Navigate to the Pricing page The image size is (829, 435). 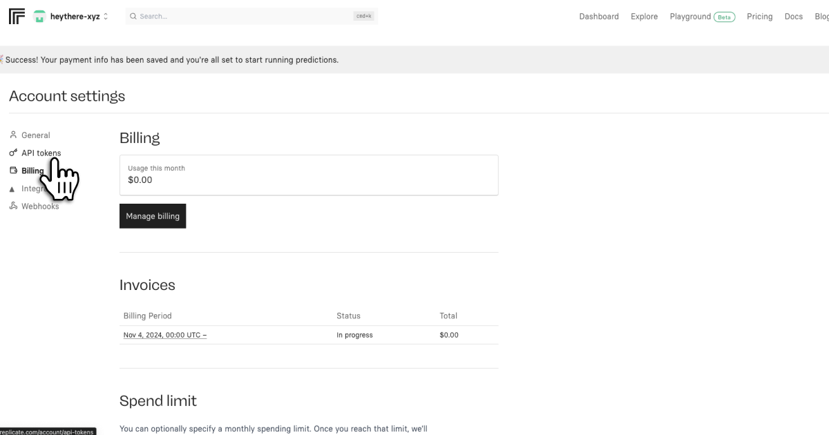[x=759, y=17]
